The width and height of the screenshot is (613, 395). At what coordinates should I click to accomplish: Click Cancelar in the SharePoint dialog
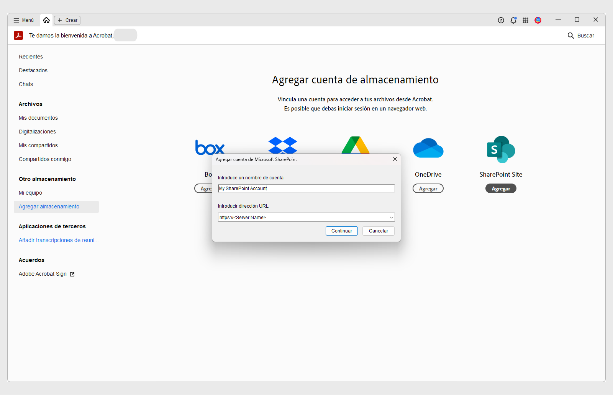[378, 231]
